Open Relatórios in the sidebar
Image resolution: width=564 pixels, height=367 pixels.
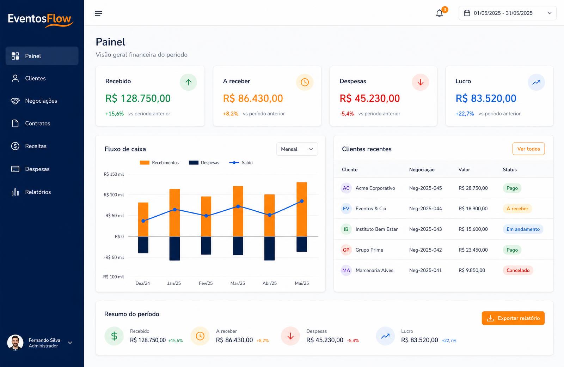(42, 192)
